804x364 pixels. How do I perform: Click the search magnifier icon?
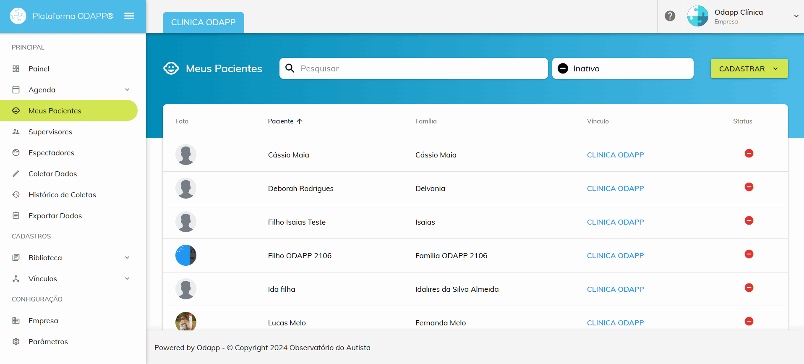click(290, 68)
